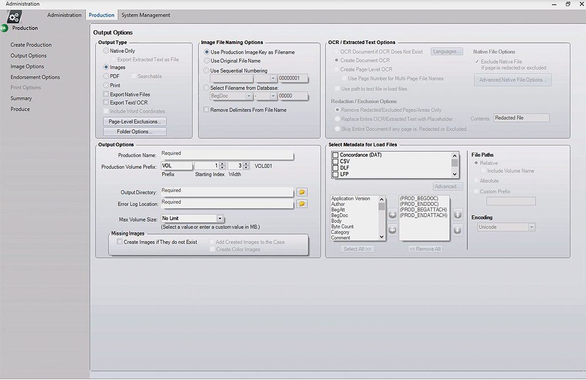Open folder browser for Output Directory
The height and width of the screenshot is (380, 586).
tap(302, 192)
